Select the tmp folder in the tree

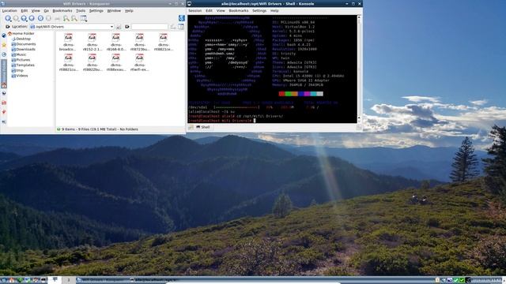[x=17, y=70]
